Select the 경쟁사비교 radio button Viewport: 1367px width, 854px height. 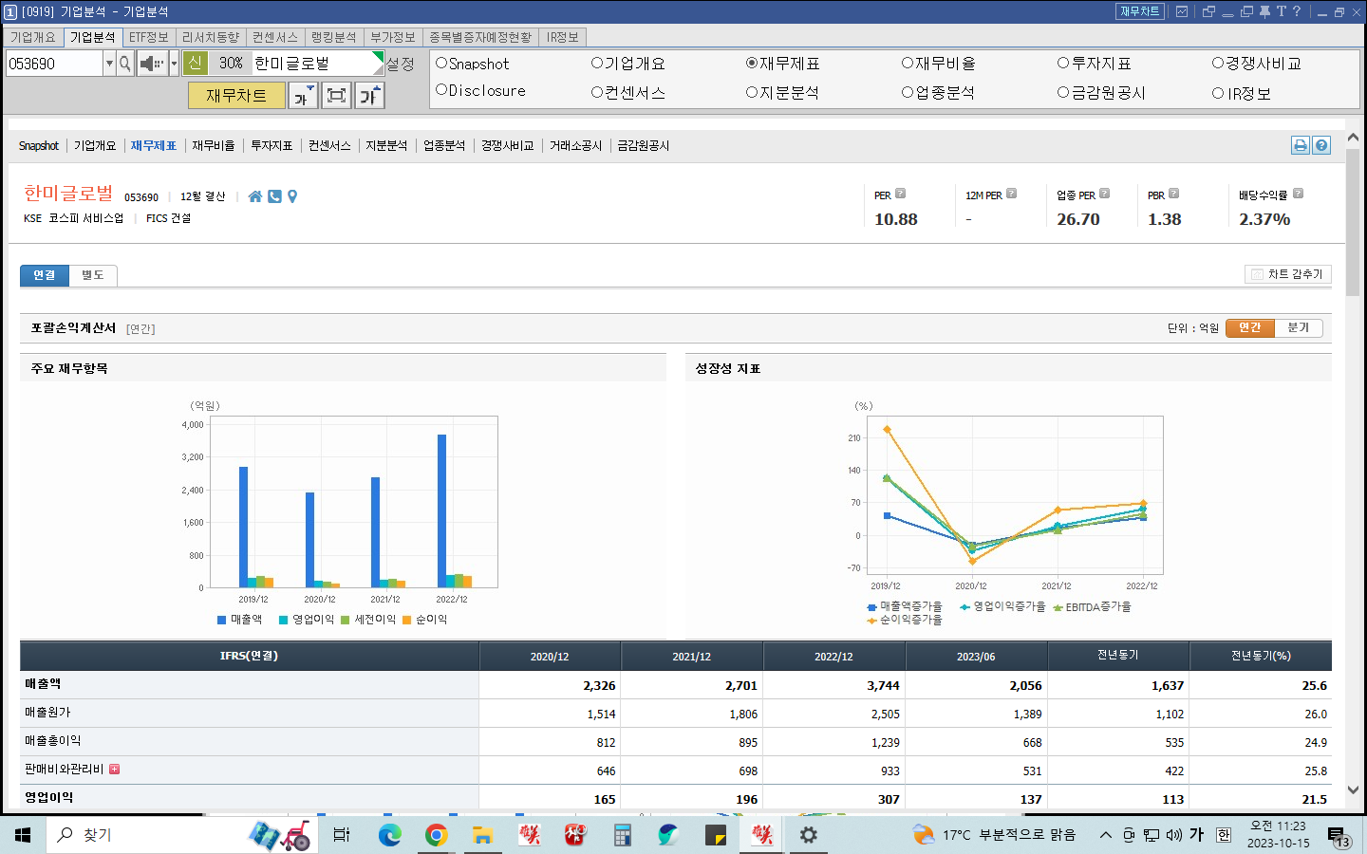click(1218, 63)
